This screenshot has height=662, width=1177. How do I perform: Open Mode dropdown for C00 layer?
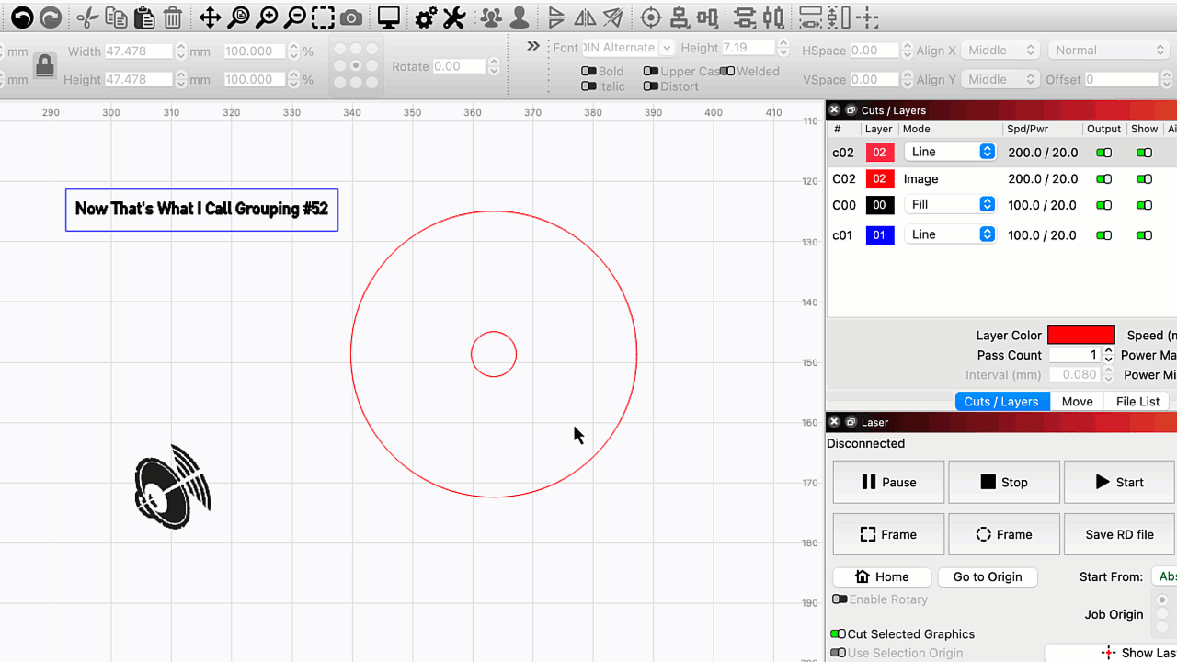(949, 205)
